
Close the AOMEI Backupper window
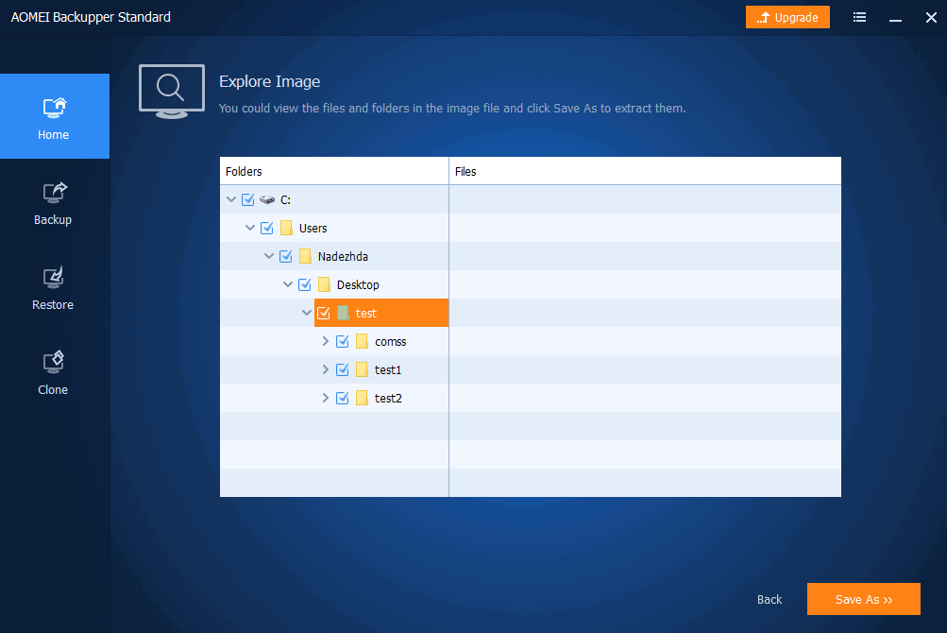pos(931,18)
